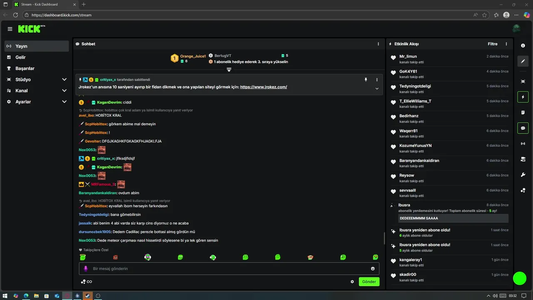The width and height of the screenshot is (533, 300).
Task: Expand the Ayarlar sidebar section
Action: (64, 102)
